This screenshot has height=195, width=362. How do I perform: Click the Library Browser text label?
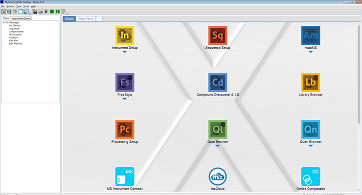tap(311, 95)
